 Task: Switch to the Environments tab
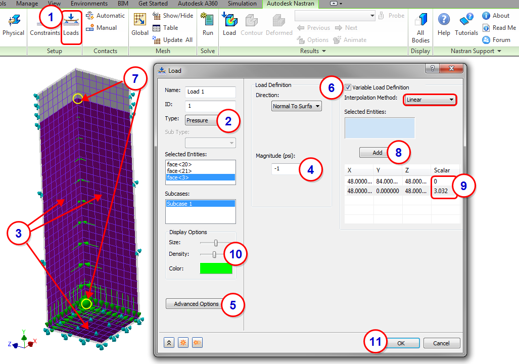point(89,4)
